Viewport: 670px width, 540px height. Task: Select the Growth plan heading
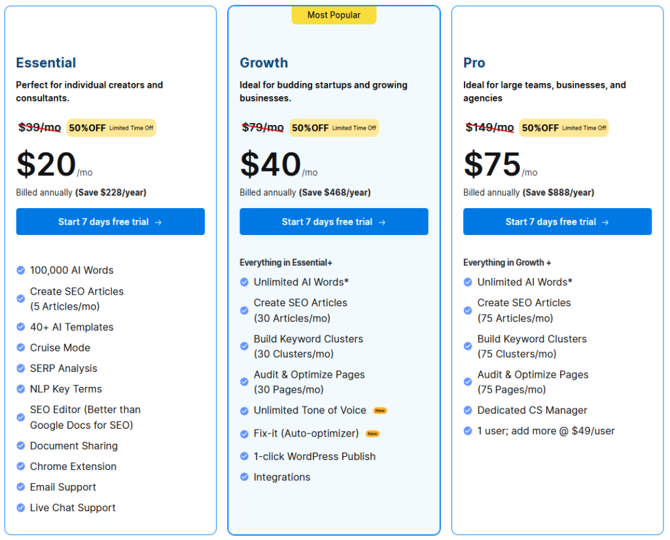click(264, 63)
